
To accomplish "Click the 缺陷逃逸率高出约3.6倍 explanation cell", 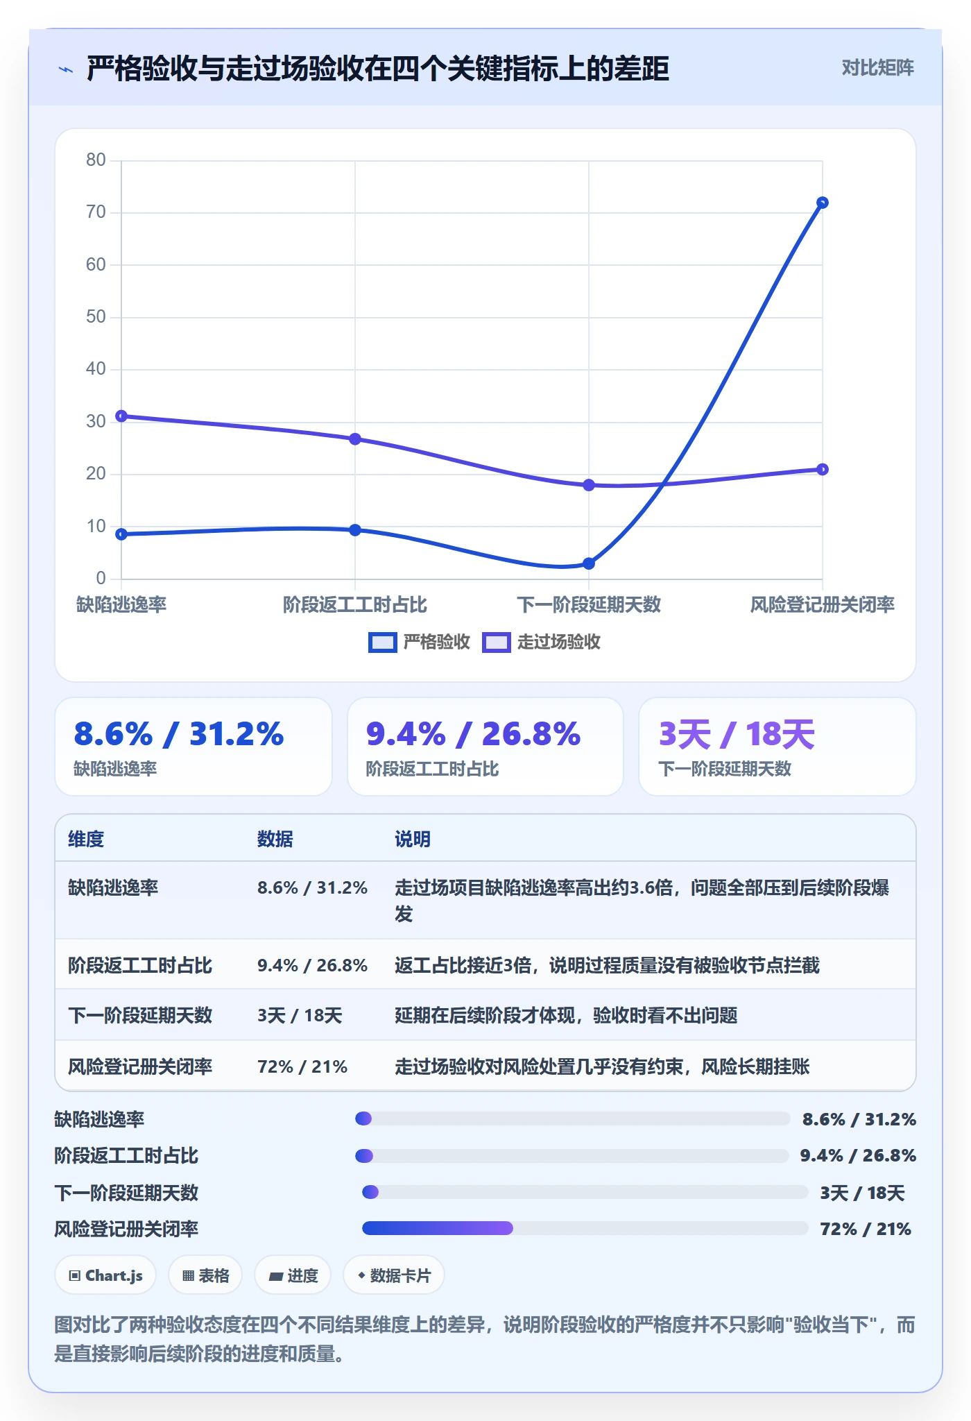I will [x=642, y=901].
